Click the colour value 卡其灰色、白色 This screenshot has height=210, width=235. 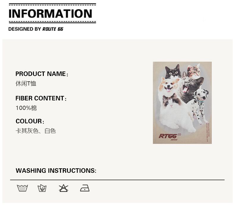[36, 131]
